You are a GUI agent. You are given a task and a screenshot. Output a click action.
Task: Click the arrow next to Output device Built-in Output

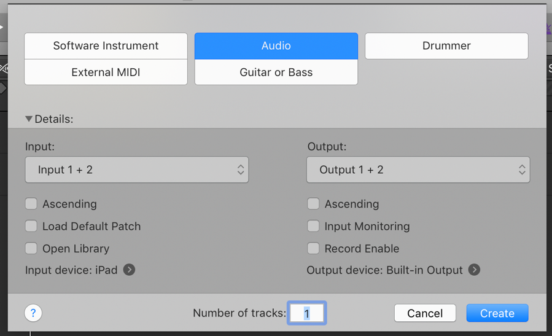474,270
